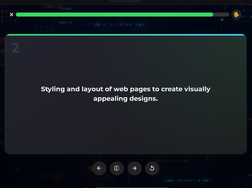The image size is (252, 188).
Task: Close the flashcard session with the X icon
Action: pos(12,15)
